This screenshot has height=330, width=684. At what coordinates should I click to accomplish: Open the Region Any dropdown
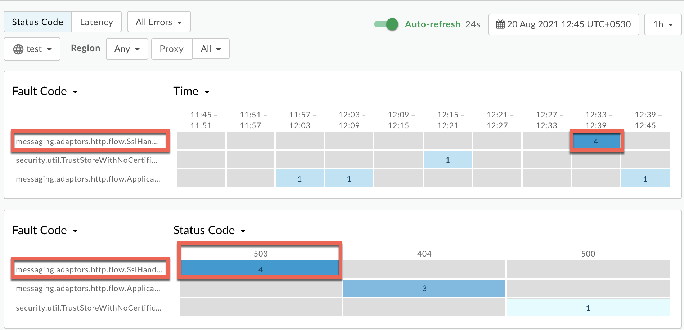coord(127,49)
